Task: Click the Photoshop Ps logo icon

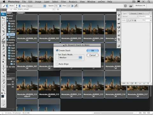Action: pos(3,14)
